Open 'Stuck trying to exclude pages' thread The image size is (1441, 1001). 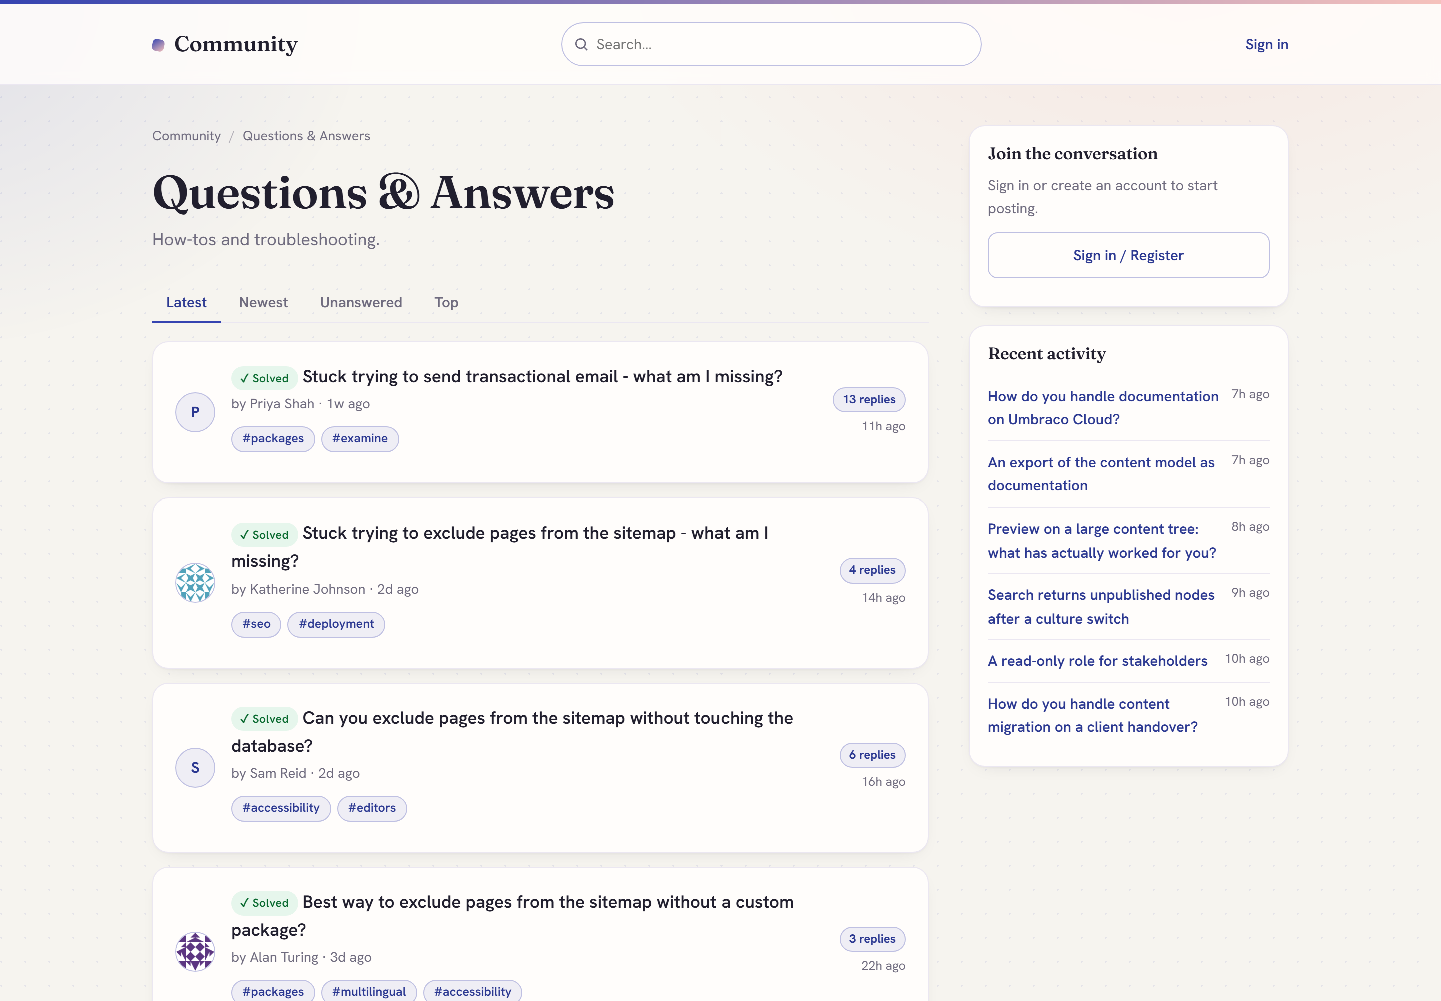(x=500, y=546)
